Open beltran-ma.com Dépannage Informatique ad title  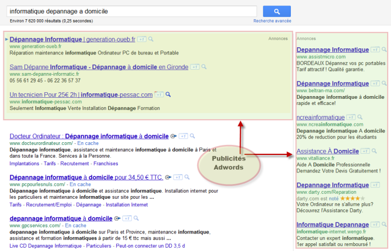coord(333,83)
